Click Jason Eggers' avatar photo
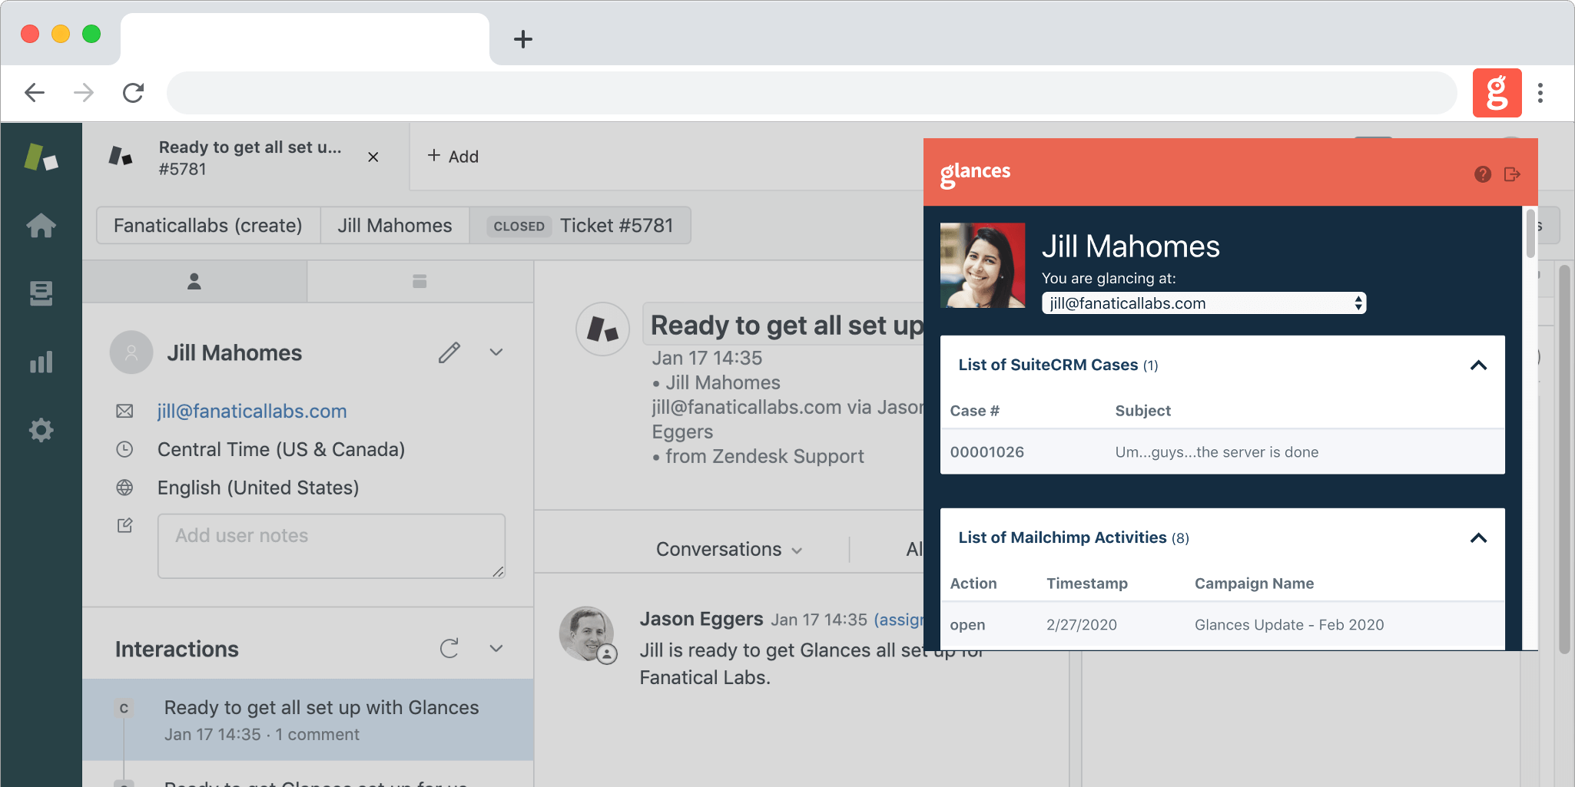 [x=587, y=633]
